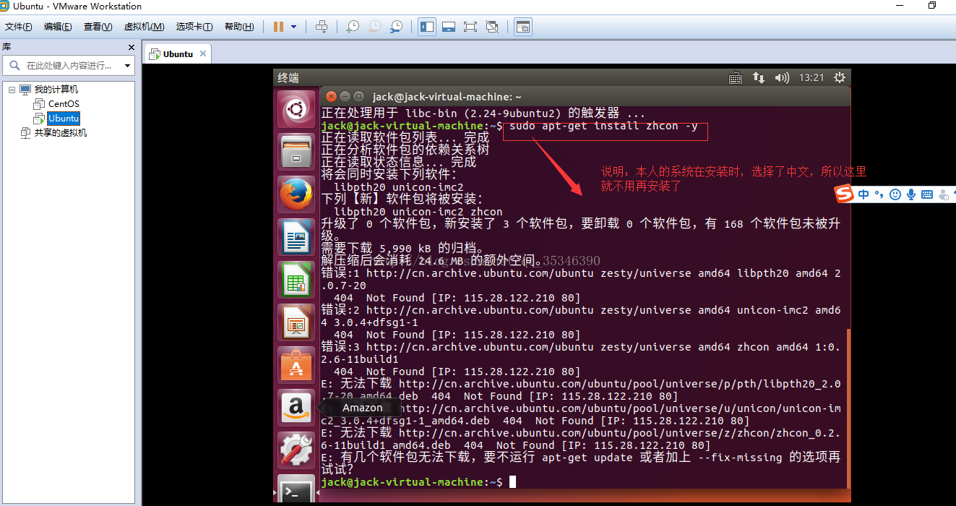Viewport: 956px width, 506px height.
Task: Click the 终端 title in the Ubuntu top panel
Action: pos(288,77)
